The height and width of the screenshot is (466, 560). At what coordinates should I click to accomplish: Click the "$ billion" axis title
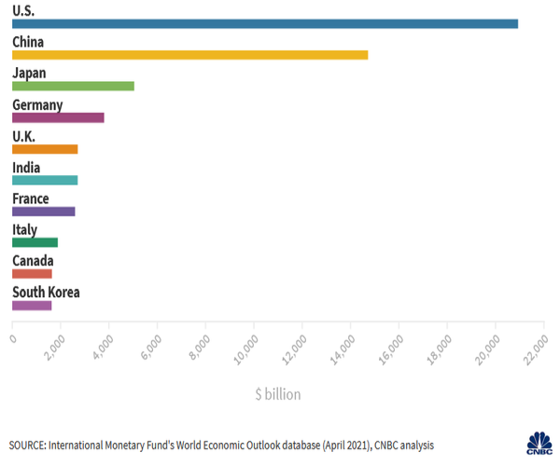coord(277,394)
